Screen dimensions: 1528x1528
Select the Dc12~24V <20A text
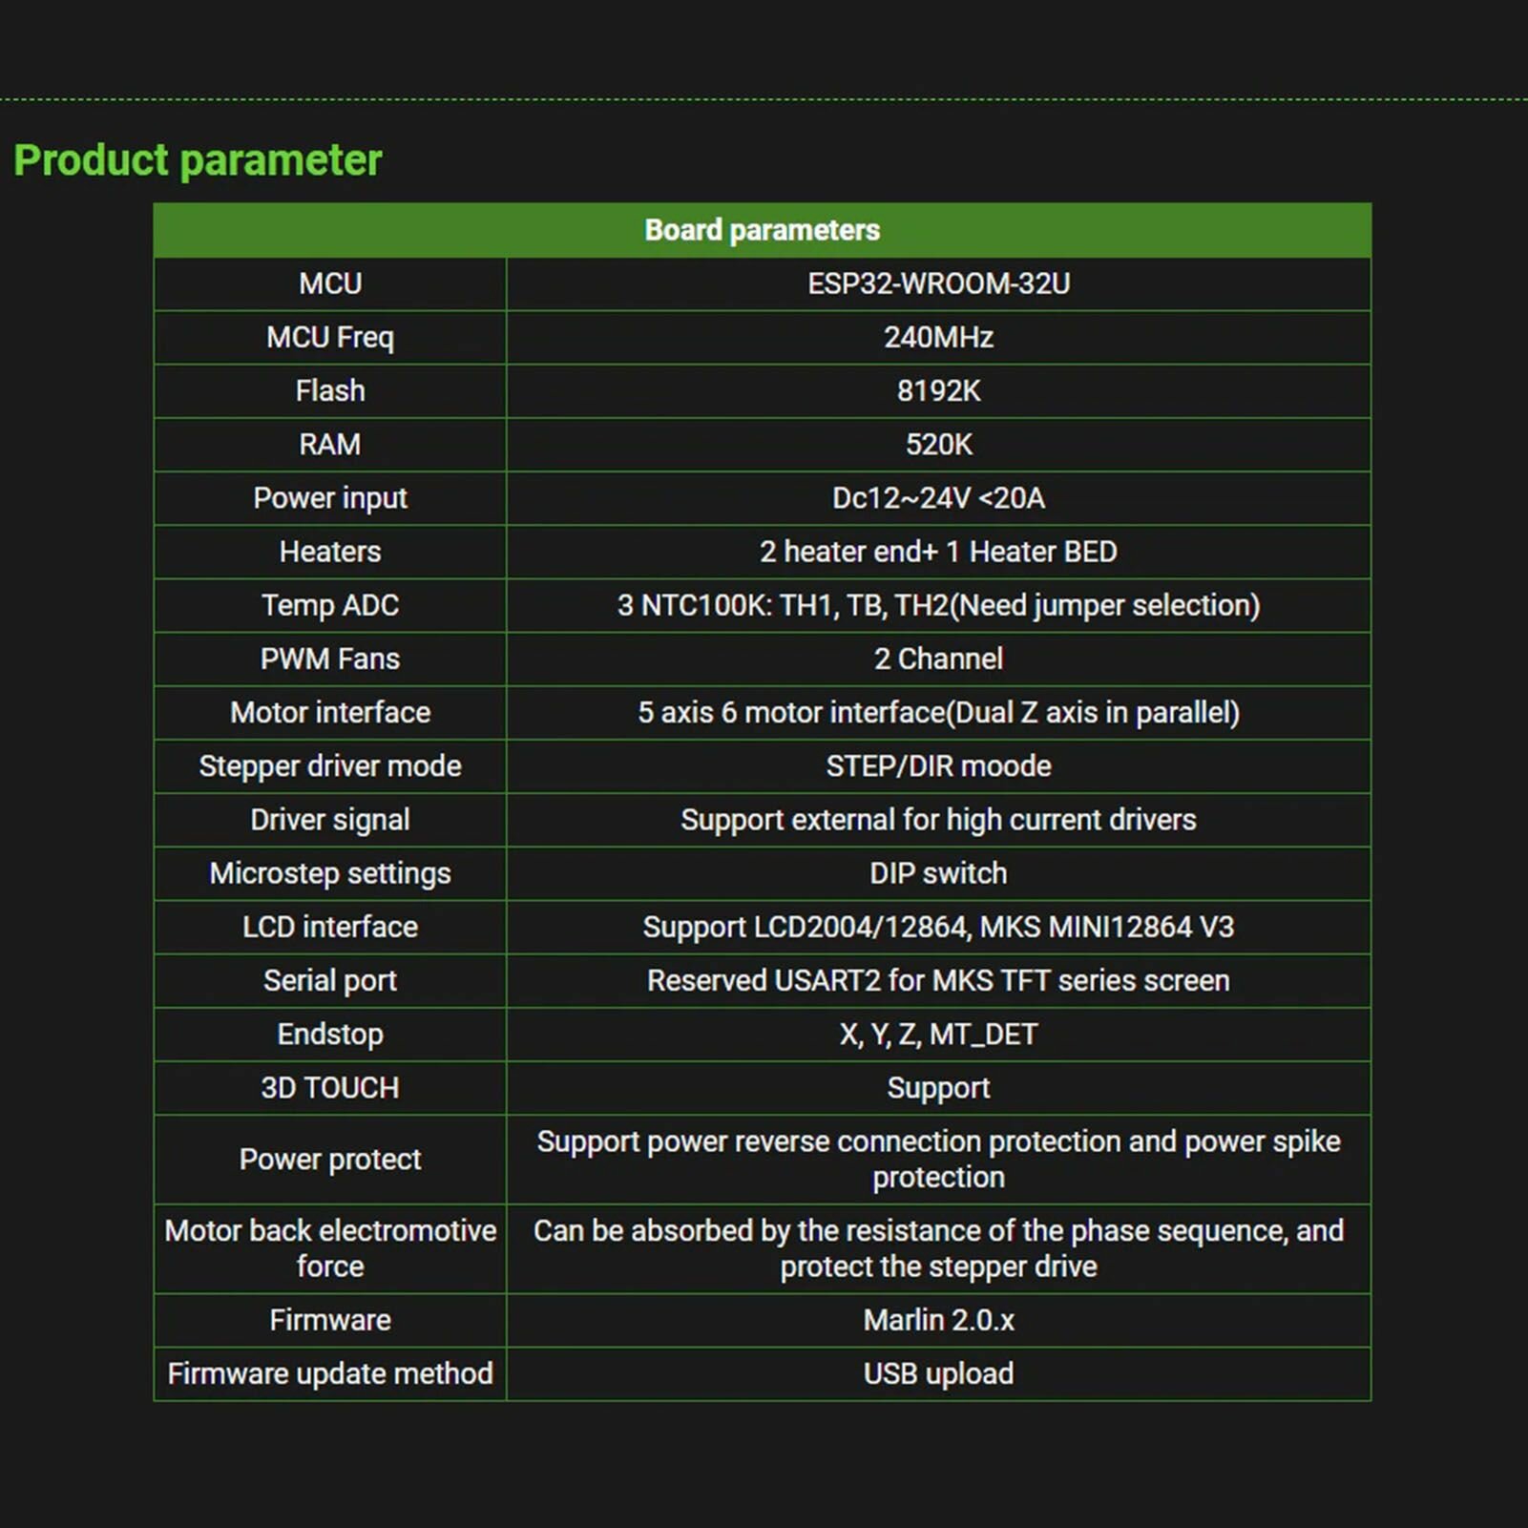click(938, 497)
